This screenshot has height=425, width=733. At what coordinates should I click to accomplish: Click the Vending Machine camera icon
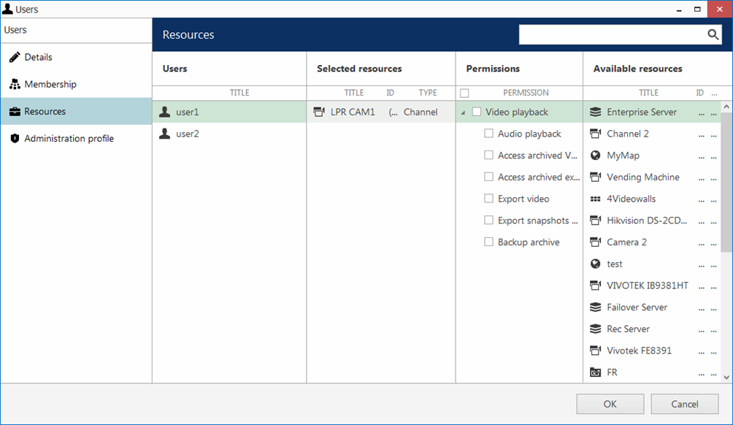pyautogui.click(x=595, y=177)
